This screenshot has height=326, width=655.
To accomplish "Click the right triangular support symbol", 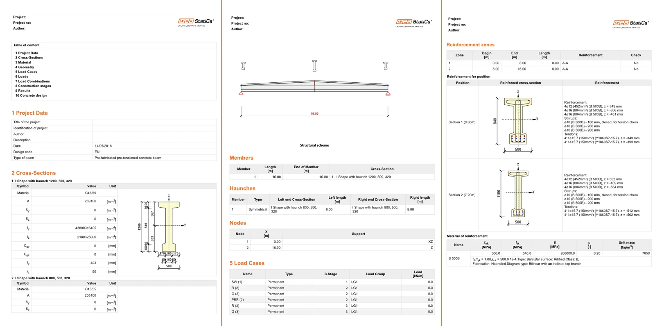I will [x=388, y=93].
